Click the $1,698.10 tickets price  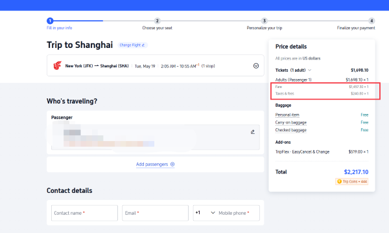359,71
